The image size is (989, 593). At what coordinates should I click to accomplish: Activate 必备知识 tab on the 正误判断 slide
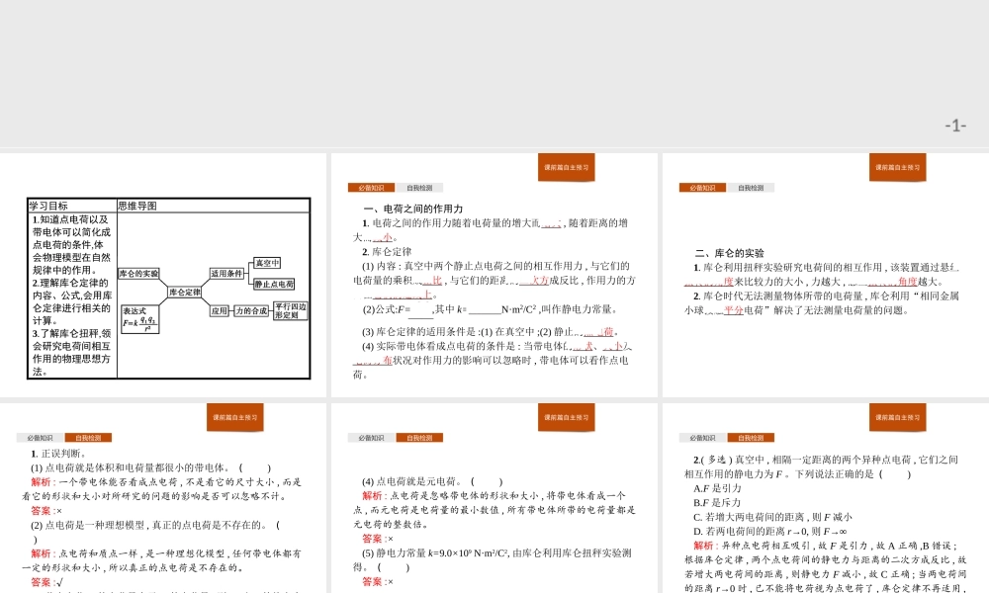43,437
